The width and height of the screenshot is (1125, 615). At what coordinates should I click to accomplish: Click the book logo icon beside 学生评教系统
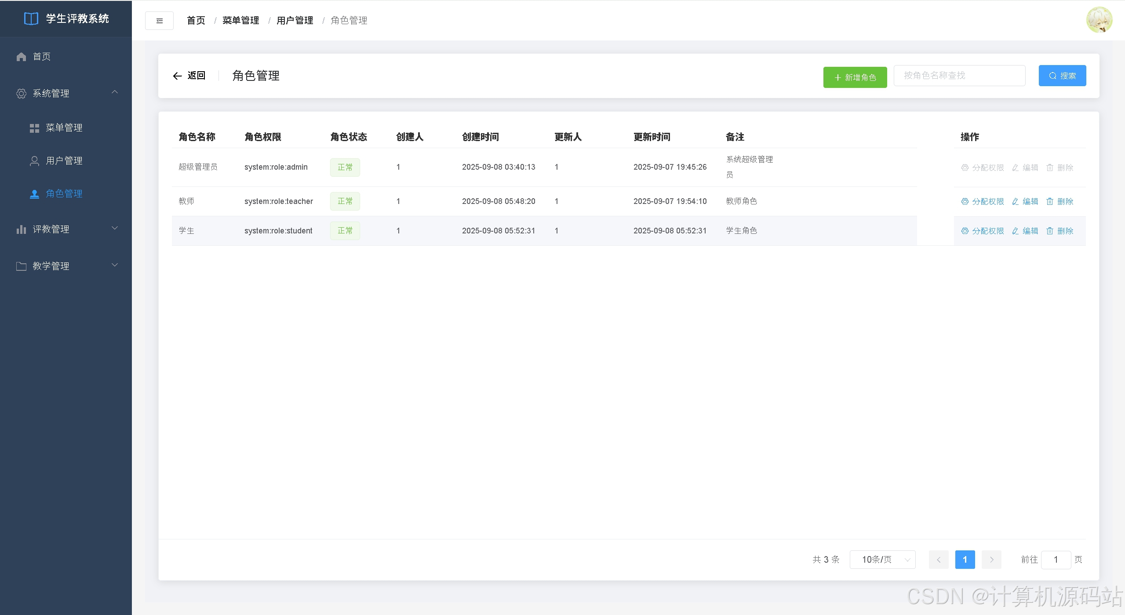tap(31, 19)
